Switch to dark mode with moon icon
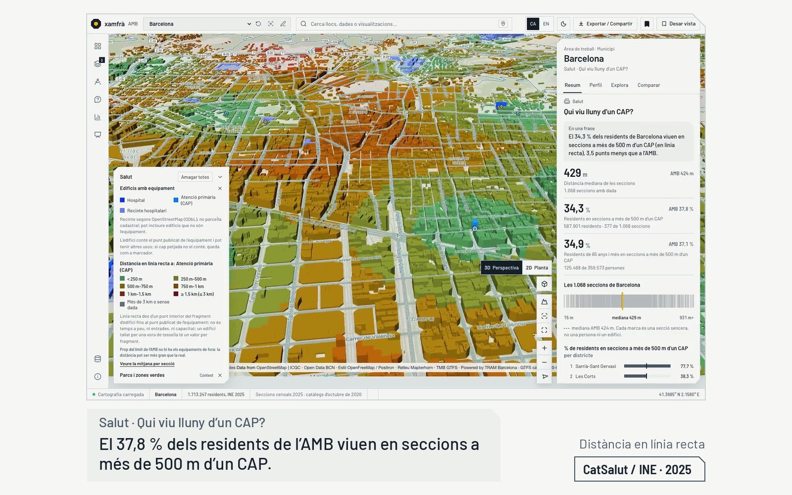The height and width of the screenshot is (495, 792). coord(563,24)
